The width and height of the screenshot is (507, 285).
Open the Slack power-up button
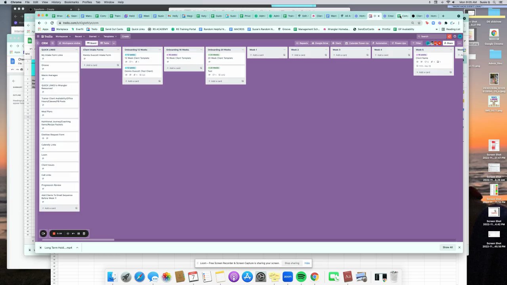(337, 43)
